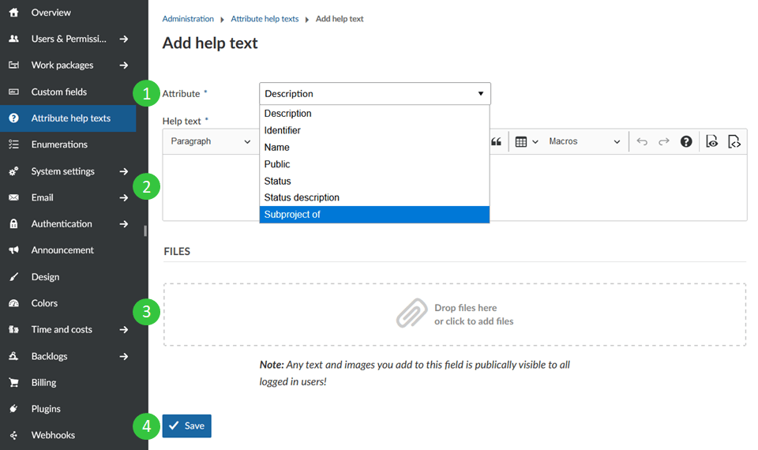The height and width of the screenshot is (450, 758).
Task: Open the editor help question mark icon
Action: pyautogui.click(x=686, y=142)
